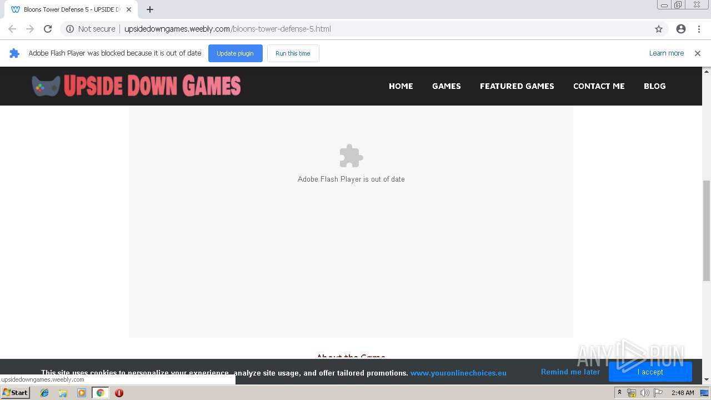The height and width of the screenshot is (400, 711).
Task: Open the BLOG menu item
Action: 654,86
